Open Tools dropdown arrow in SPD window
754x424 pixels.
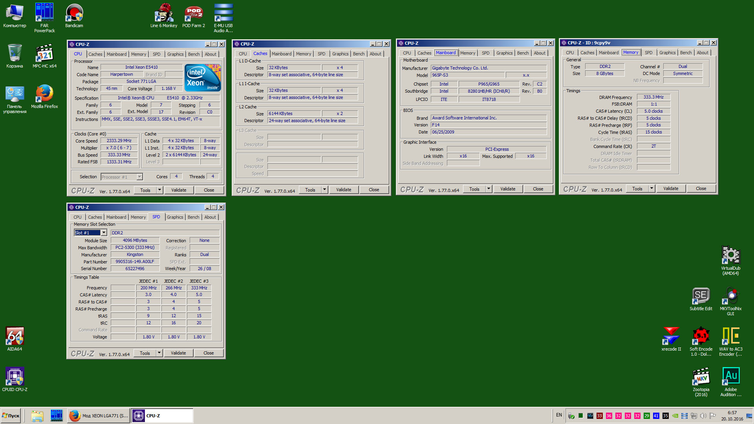pyautogui.click(x=159, y=353)
